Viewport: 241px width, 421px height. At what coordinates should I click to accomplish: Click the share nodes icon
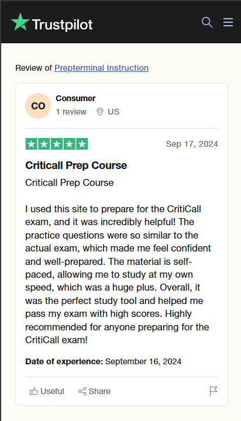point(82,391)
